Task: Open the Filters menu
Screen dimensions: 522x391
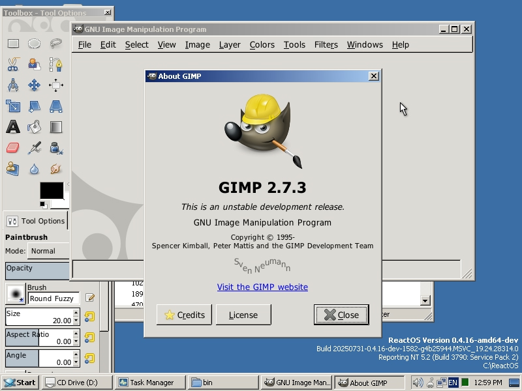Action: pyautogui.click(x=326, y=45)
